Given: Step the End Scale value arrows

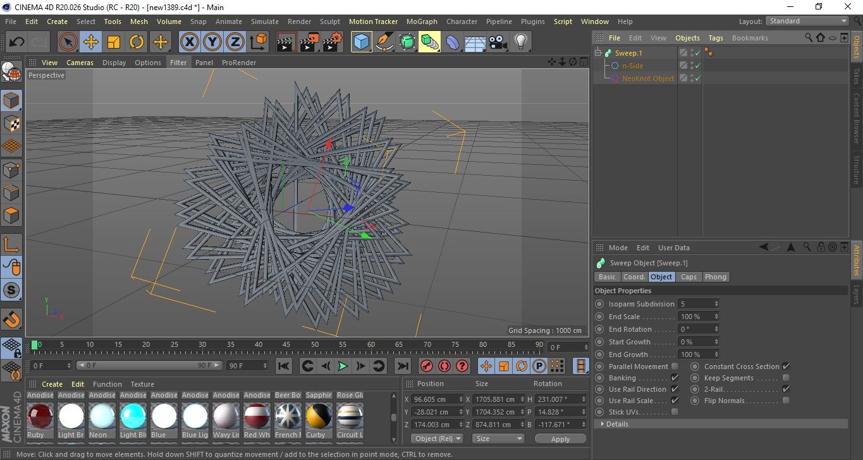Looking at the screenshot, I should (x=716, y=317).
